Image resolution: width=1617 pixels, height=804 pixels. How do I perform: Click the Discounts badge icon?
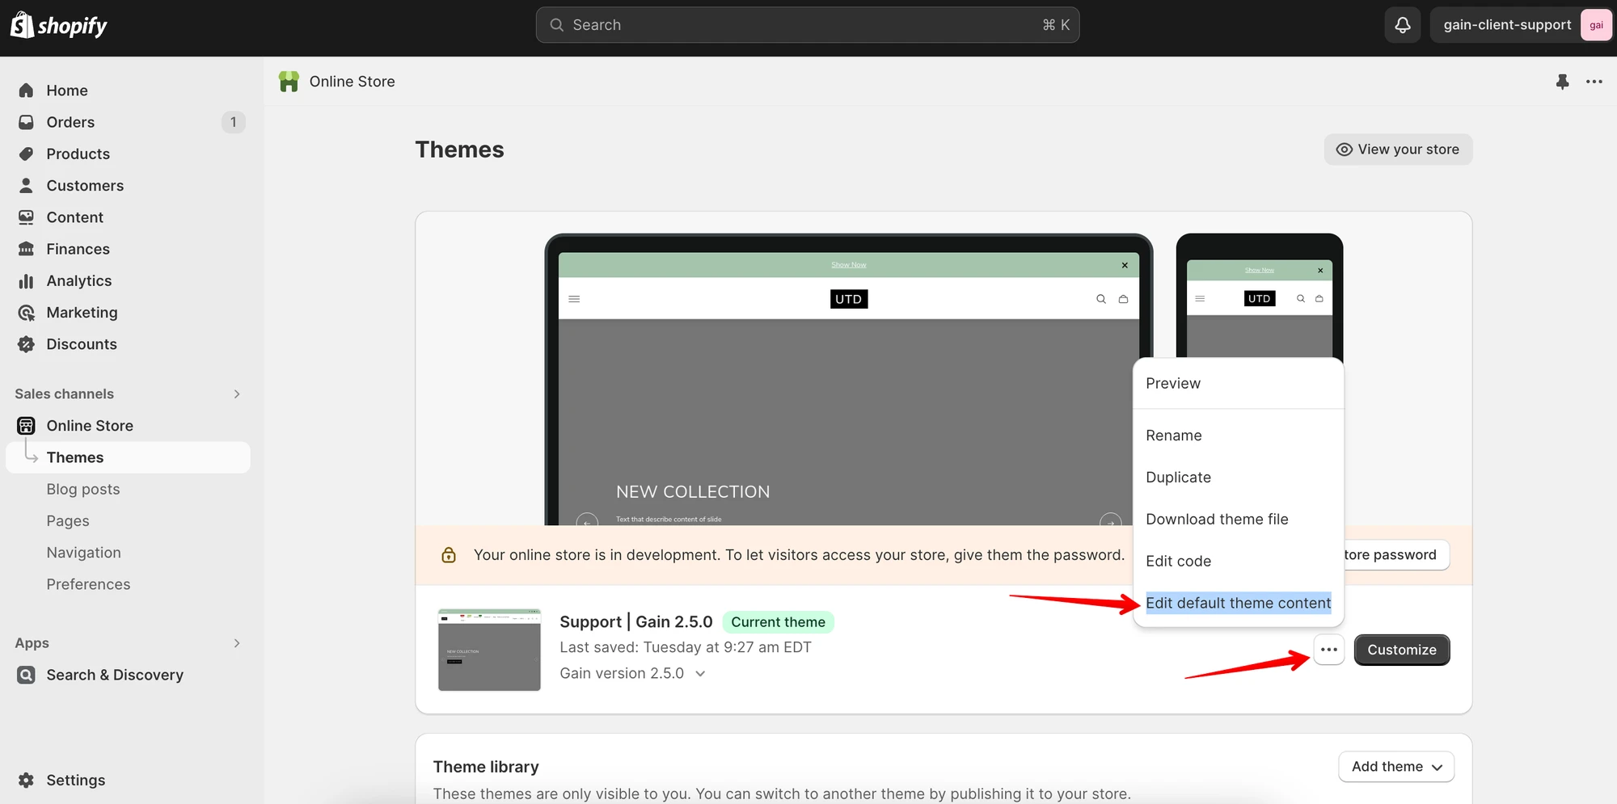pyautogui.click(x=27, y=344)
